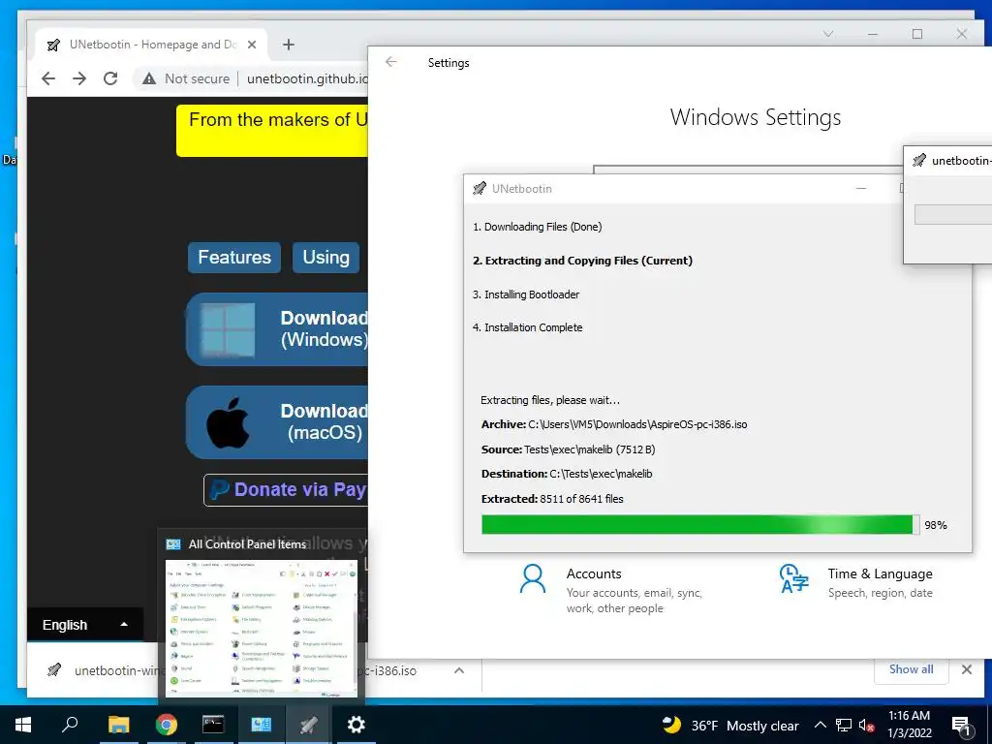The image size is (992, 744).
Task: Click the Not secure warning icon
Action: click(x=148, y=78)
